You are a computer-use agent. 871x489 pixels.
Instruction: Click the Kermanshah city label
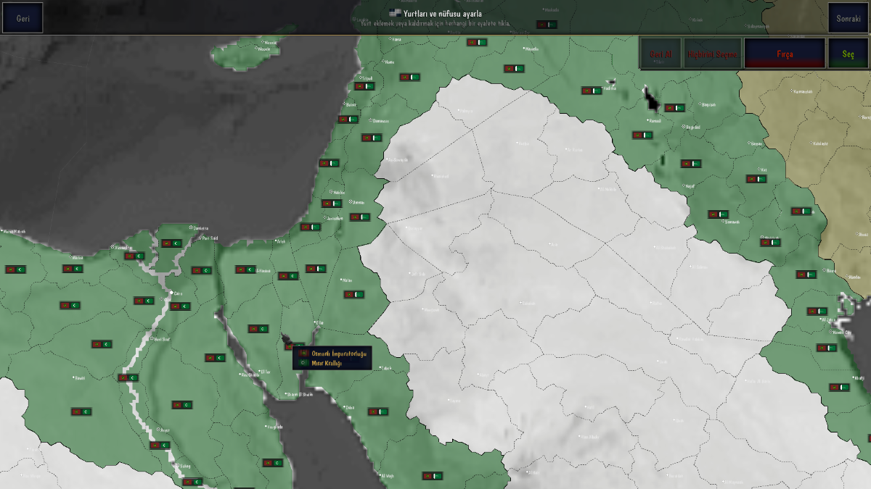tap(801, 92)
